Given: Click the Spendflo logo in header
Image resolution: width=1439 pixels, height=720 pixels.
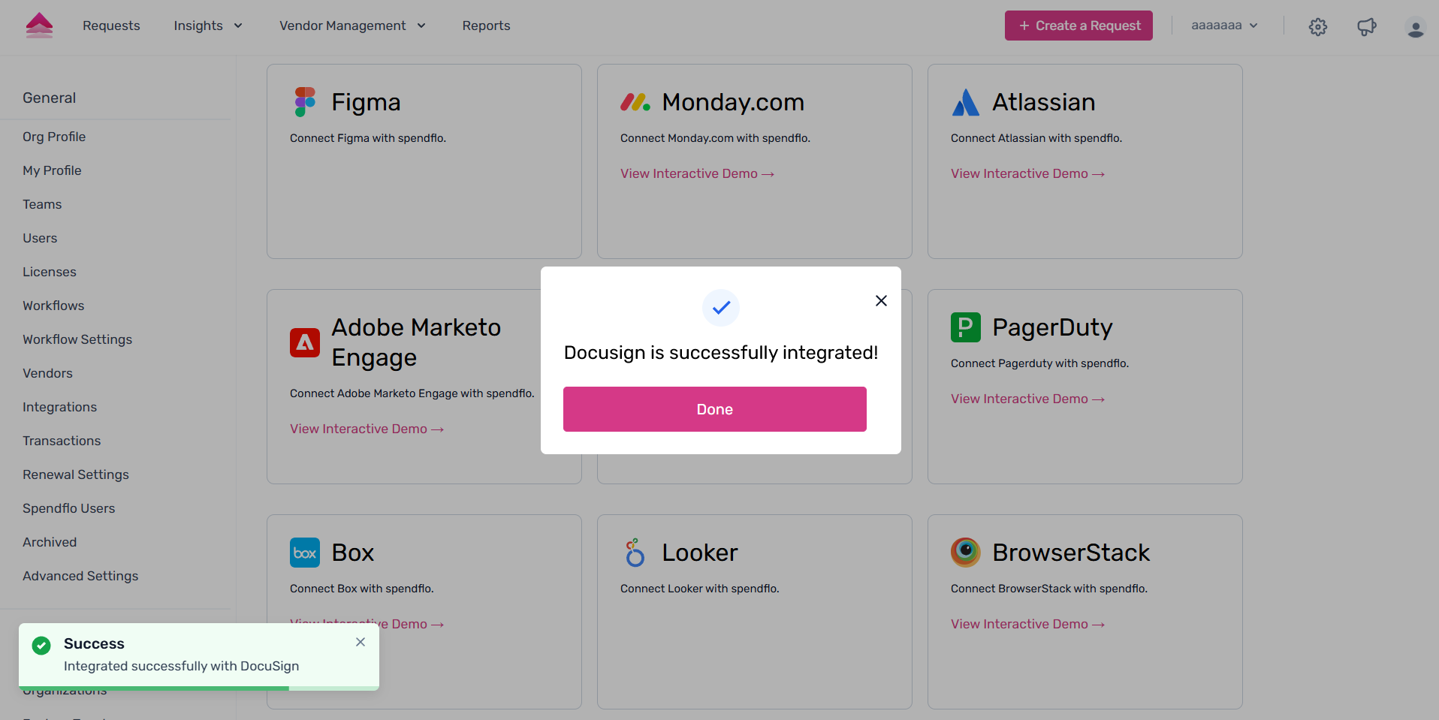Looking at the screenshot, I should pyautogui.click(x=39, y=26).
